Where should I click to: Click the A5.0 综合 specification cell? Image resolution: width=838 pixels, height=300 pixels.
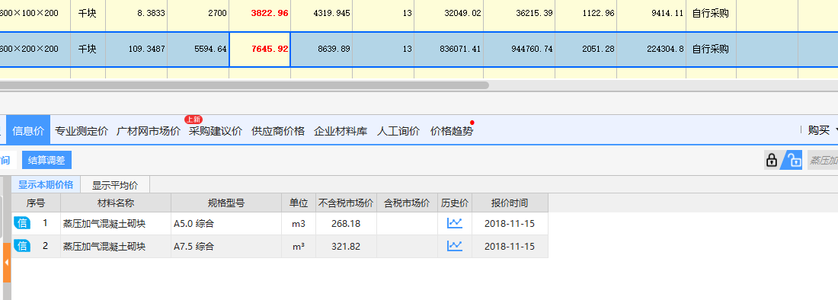pyautogui.click(x=226, y=224)
